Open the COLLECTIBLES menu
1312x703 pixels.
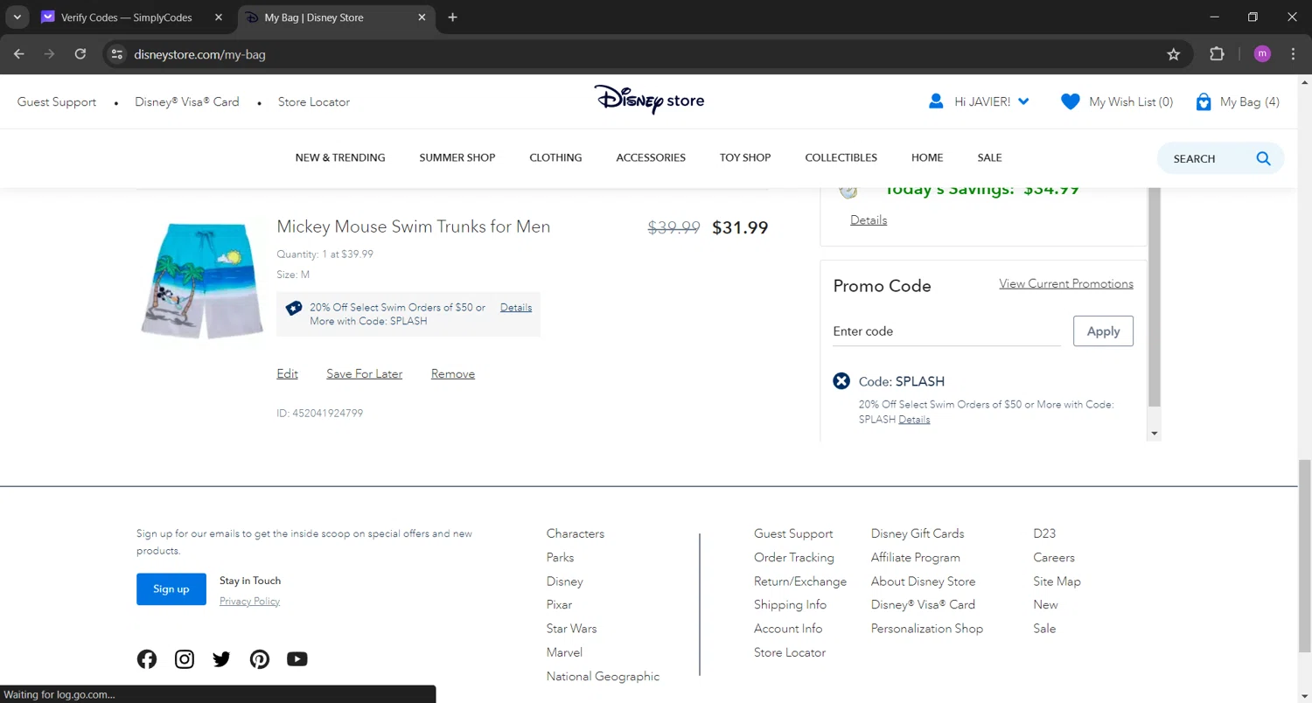click(841, 158)
